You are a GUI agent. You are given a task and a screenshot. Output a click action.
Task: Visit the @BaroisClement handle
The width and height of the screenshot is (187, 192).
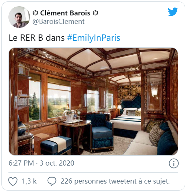[x=58, y=22]
